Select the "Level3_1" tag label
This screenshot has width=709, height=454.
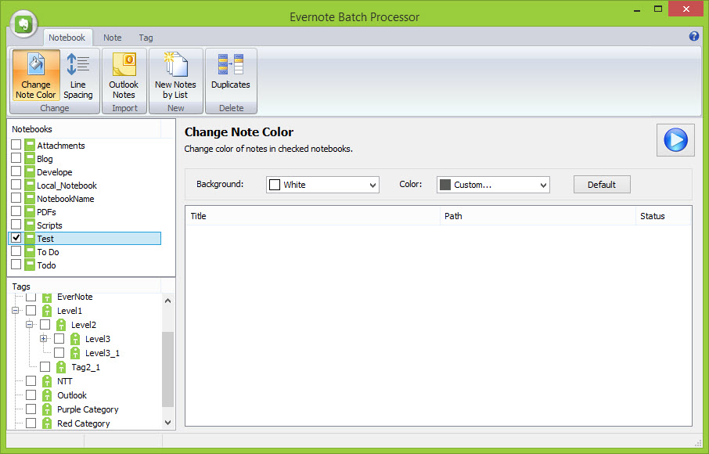point(103,353)
